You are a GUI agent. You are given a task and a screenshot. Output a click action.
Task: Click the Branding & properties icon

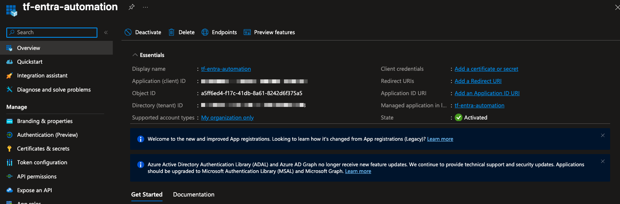(9, 121)
